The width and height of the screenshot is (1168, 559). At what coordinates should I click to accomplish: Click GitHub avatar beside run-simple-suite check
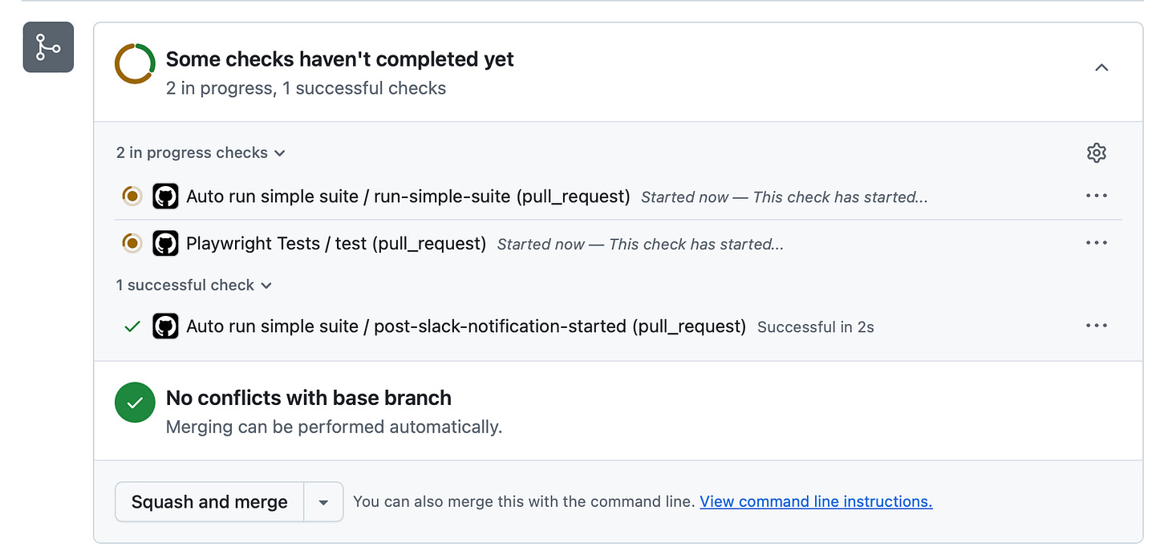click(165, 196)
